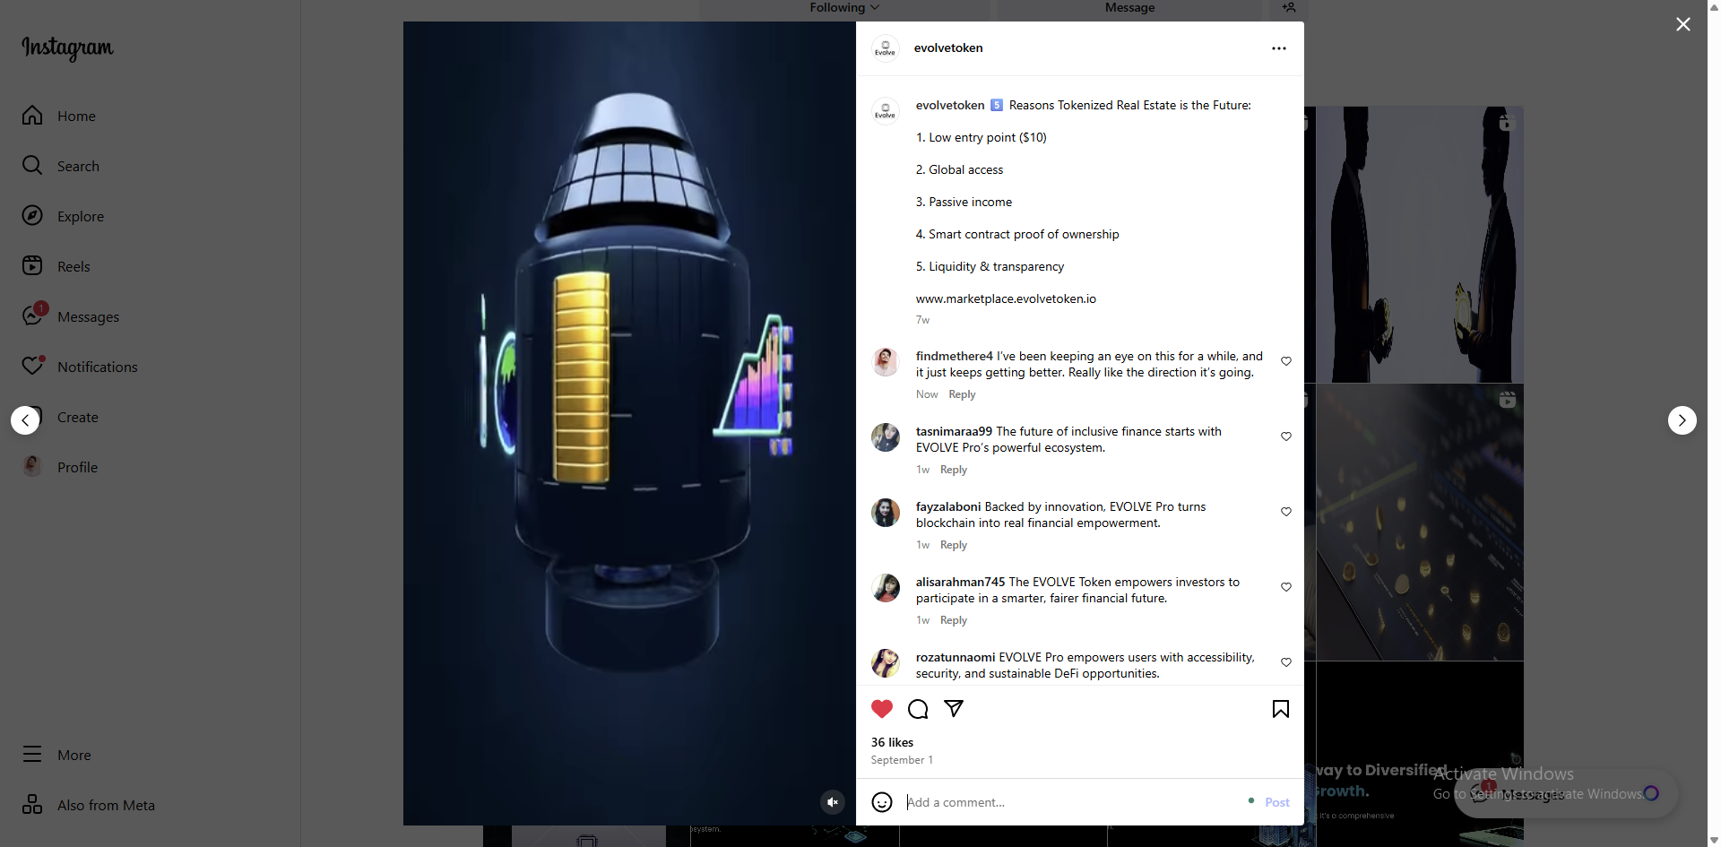Click the Instagram logo
This screenshot has width=1721, height=847.
point(67,48)
